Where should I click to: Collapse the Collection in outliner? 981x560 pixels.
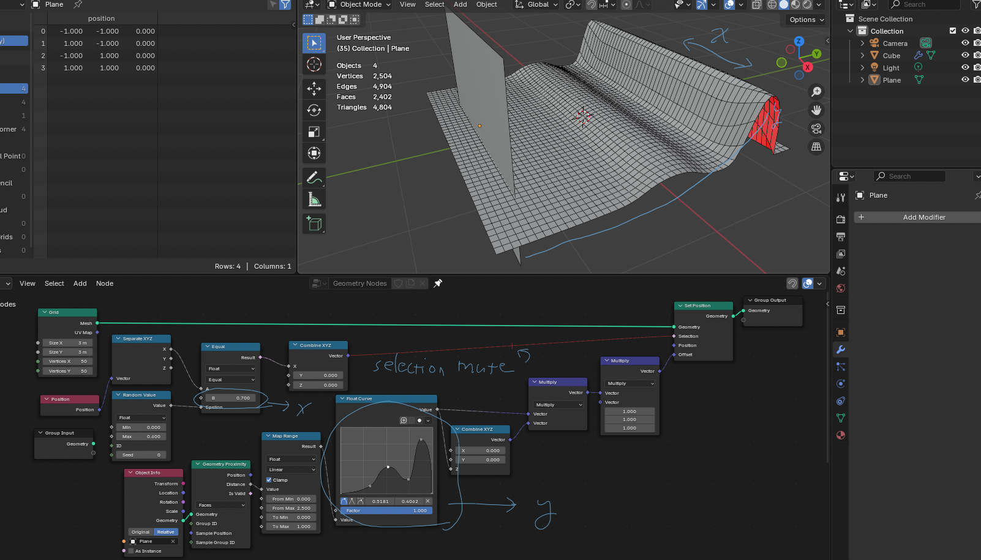[x=850, y=31]
